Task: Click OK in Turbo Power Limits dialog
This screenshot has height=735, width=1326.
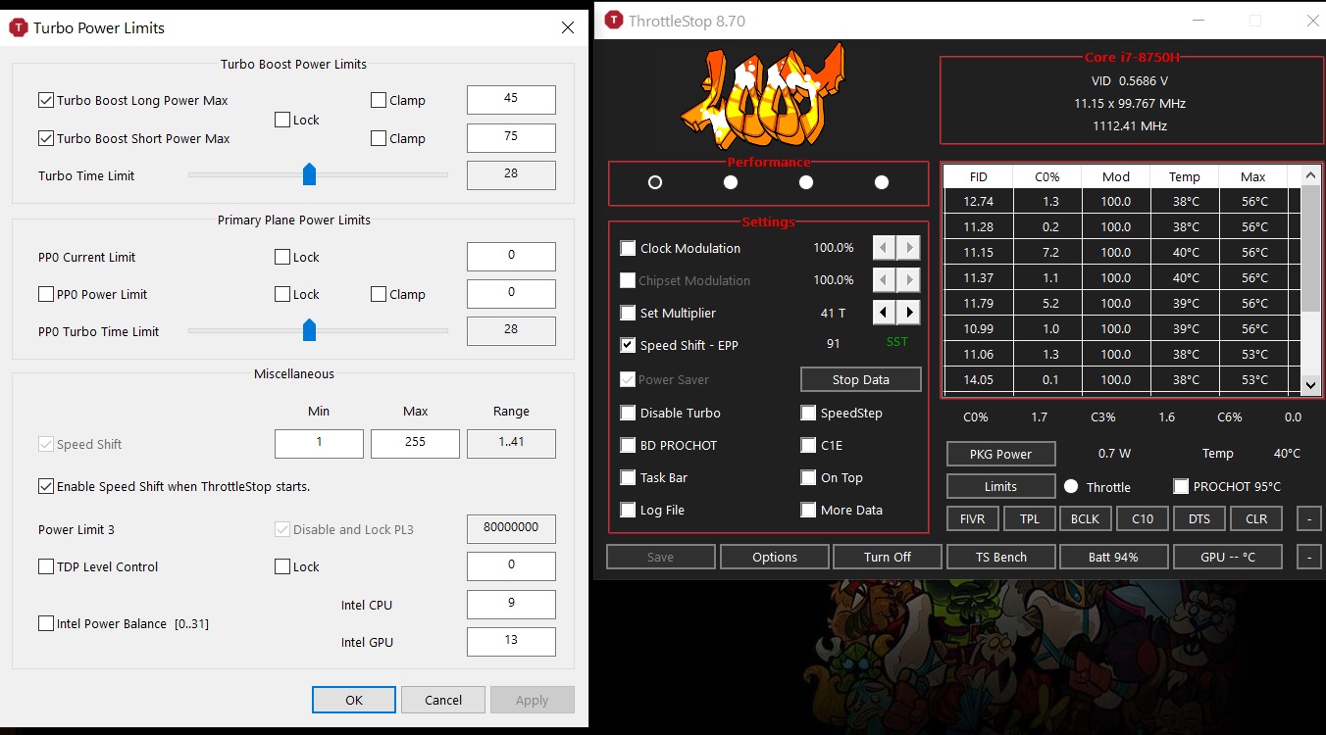Action: [x=354, y=700]
